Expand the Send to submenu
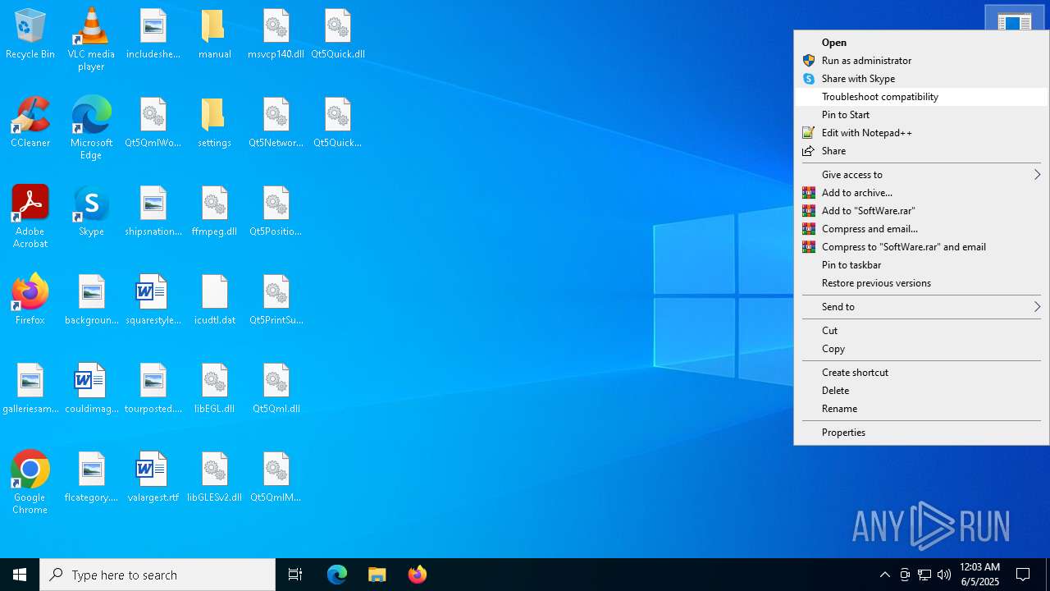This screenshot has width=1050, height=591. pos(921,307)
